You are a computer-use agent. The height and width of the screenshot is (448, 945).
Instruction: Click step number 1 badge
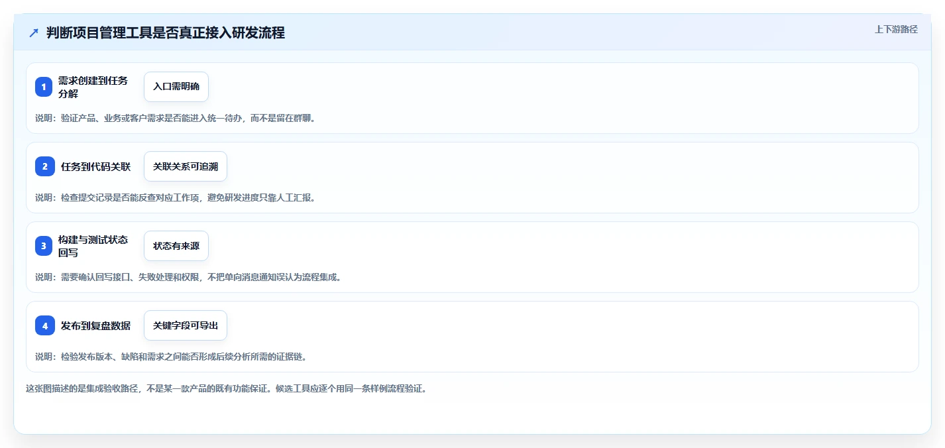coord(44,87)
